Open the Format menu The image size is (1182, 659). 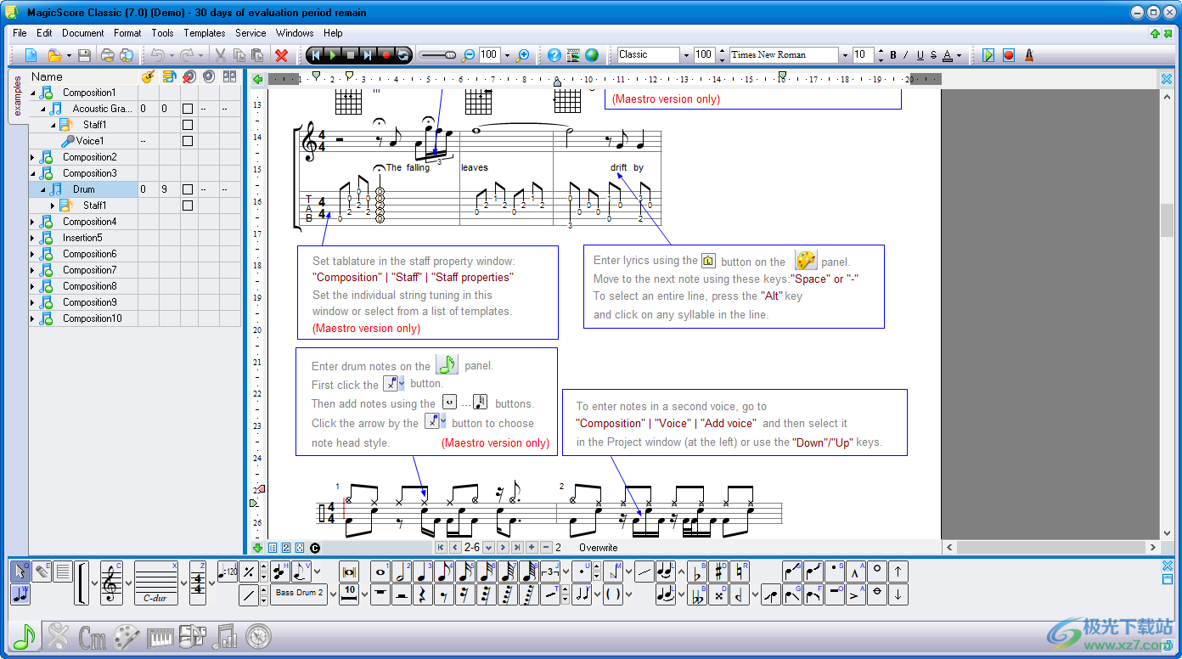[x=127, y=33]
